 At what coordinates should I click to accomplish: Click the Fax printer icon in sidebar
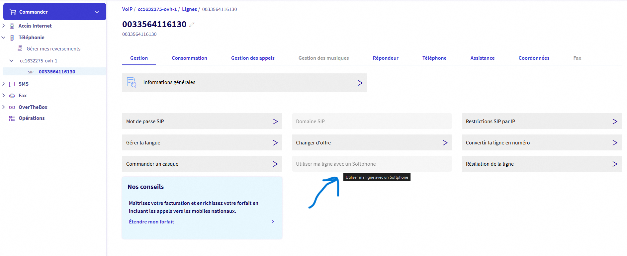(12, 96)
